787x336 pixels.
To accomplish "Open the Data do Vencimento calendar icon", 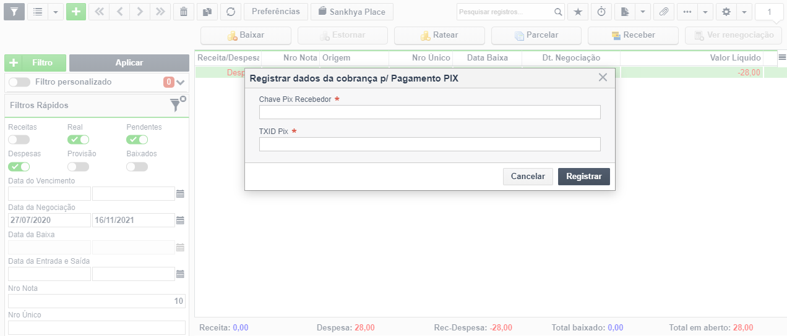I will click(x=181, y=194).
